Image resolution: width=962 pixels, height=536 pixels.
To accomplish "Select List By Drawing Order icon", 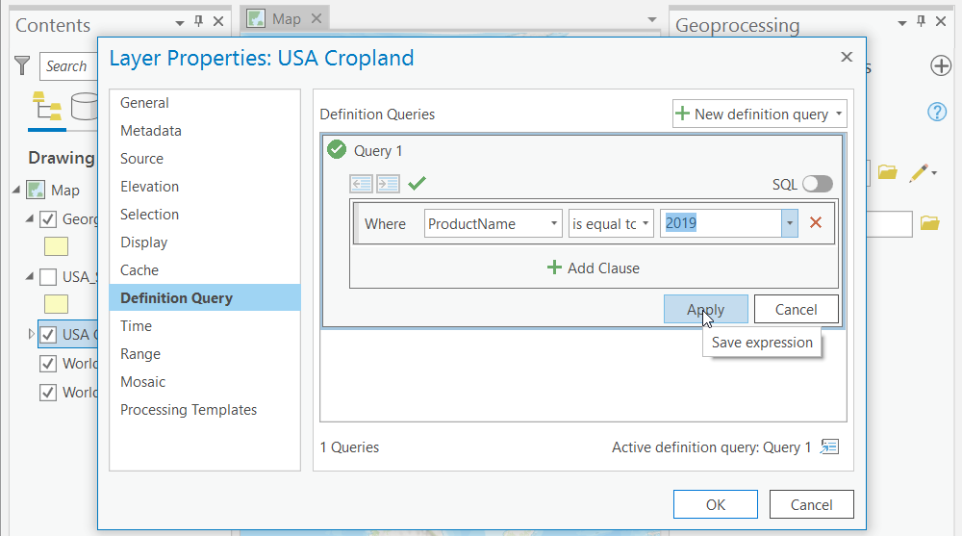I will coord(47,106).
